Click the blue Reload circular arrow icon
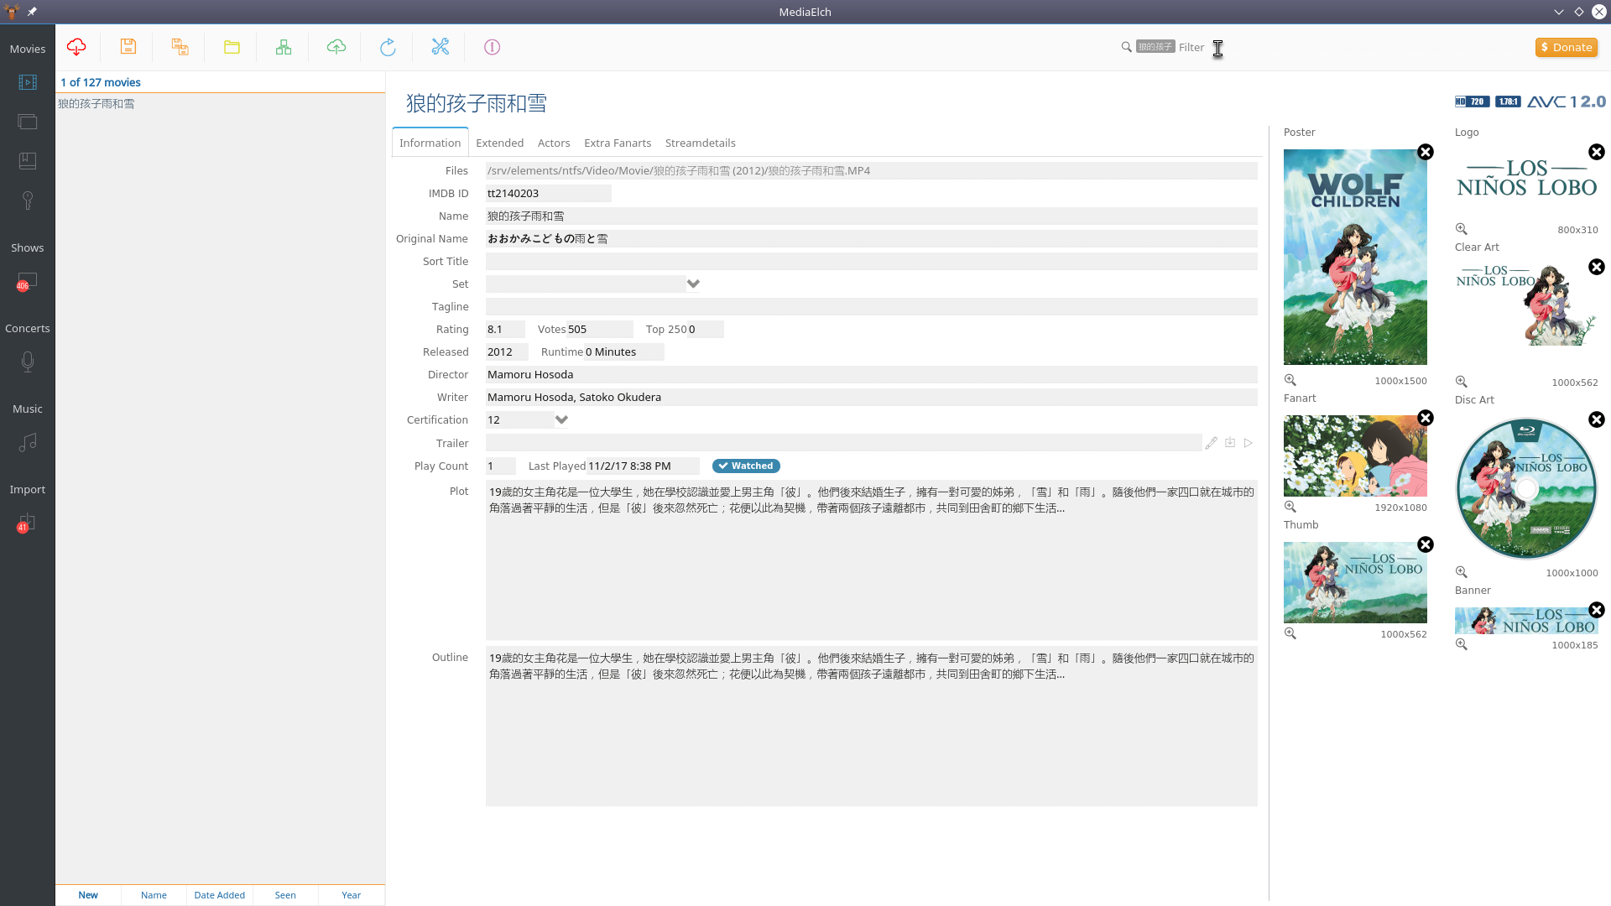This screenshot has height=906, width=1611. (x=388, y=47)
